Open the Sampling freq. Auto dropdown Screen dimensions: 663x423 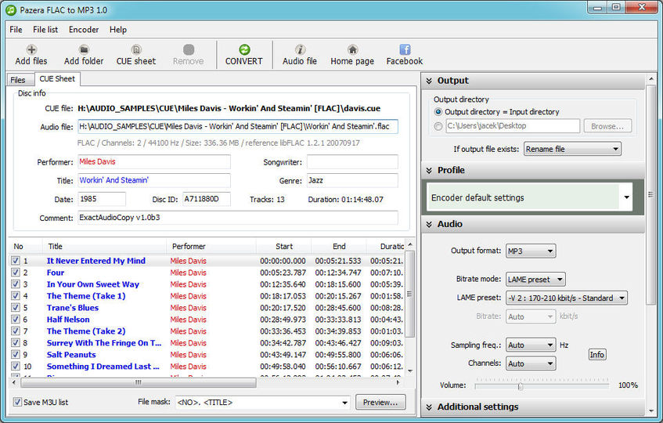click(531, 345)
